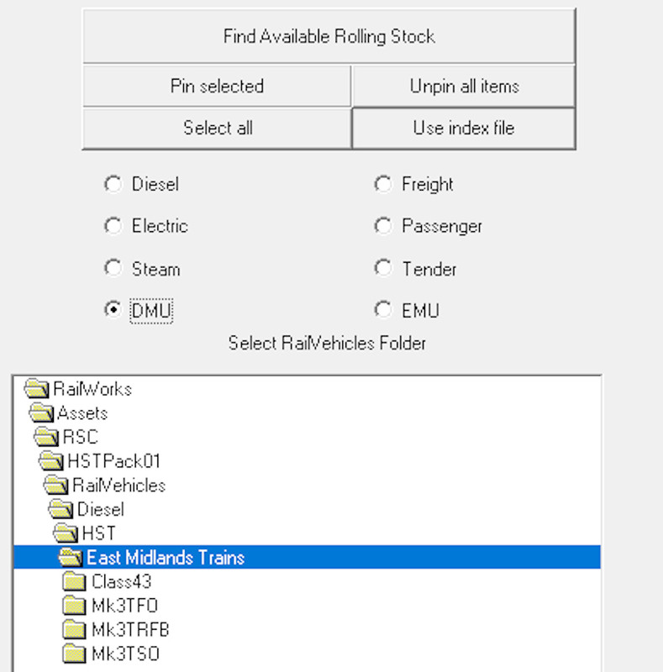Image resolution: width=663 pixels, height=672 pixels.
Task: Open the Class43 folder name
Action: (x=121, y=581)
